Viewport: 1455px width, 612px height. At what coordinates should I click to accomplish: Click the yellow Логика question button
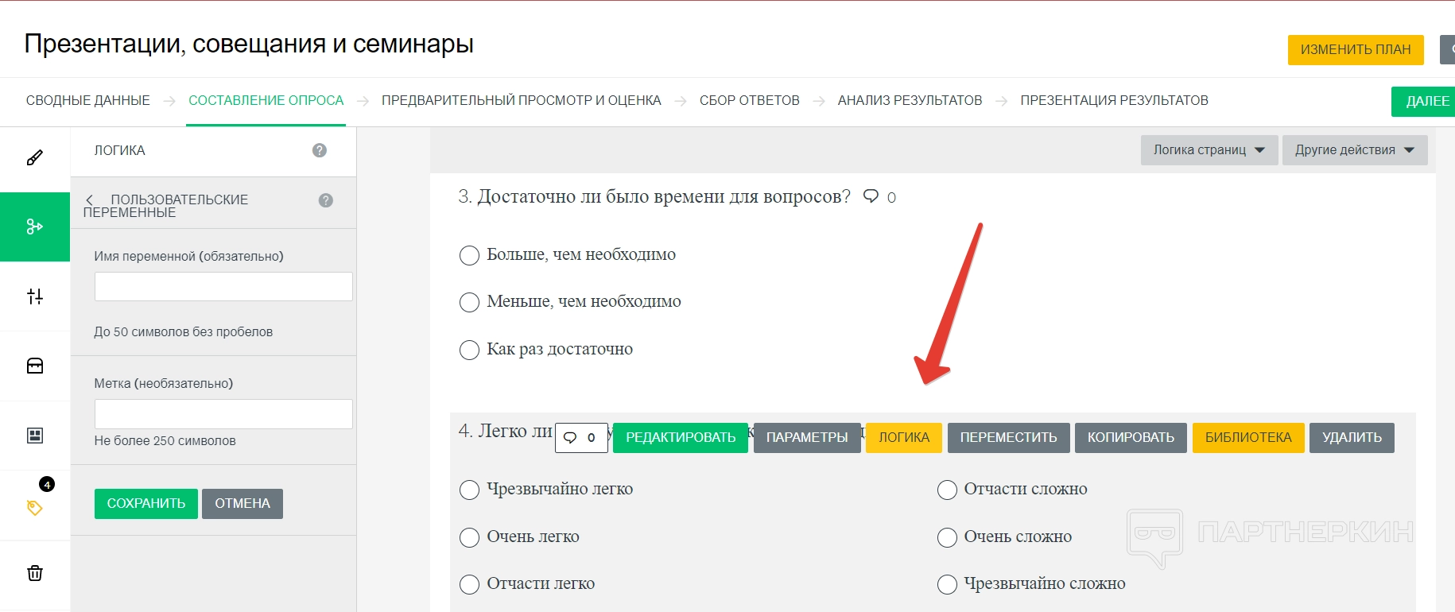click(903, 438)
